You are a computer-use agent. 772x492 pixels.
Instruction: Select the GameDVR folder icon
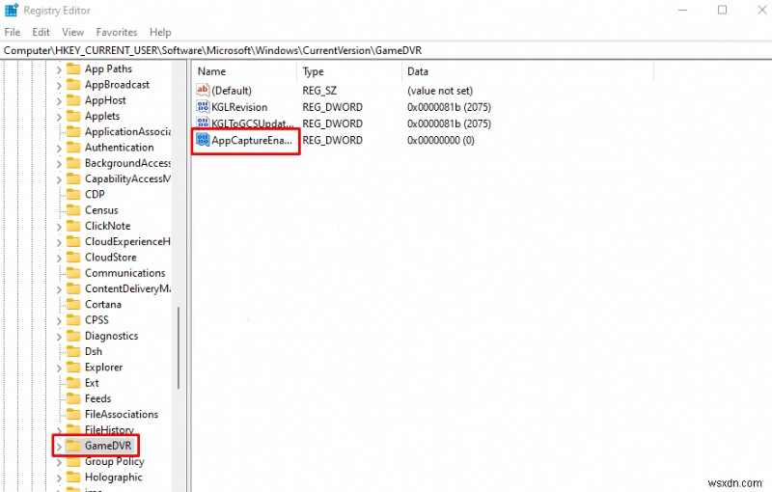click(x=73, y=446)
